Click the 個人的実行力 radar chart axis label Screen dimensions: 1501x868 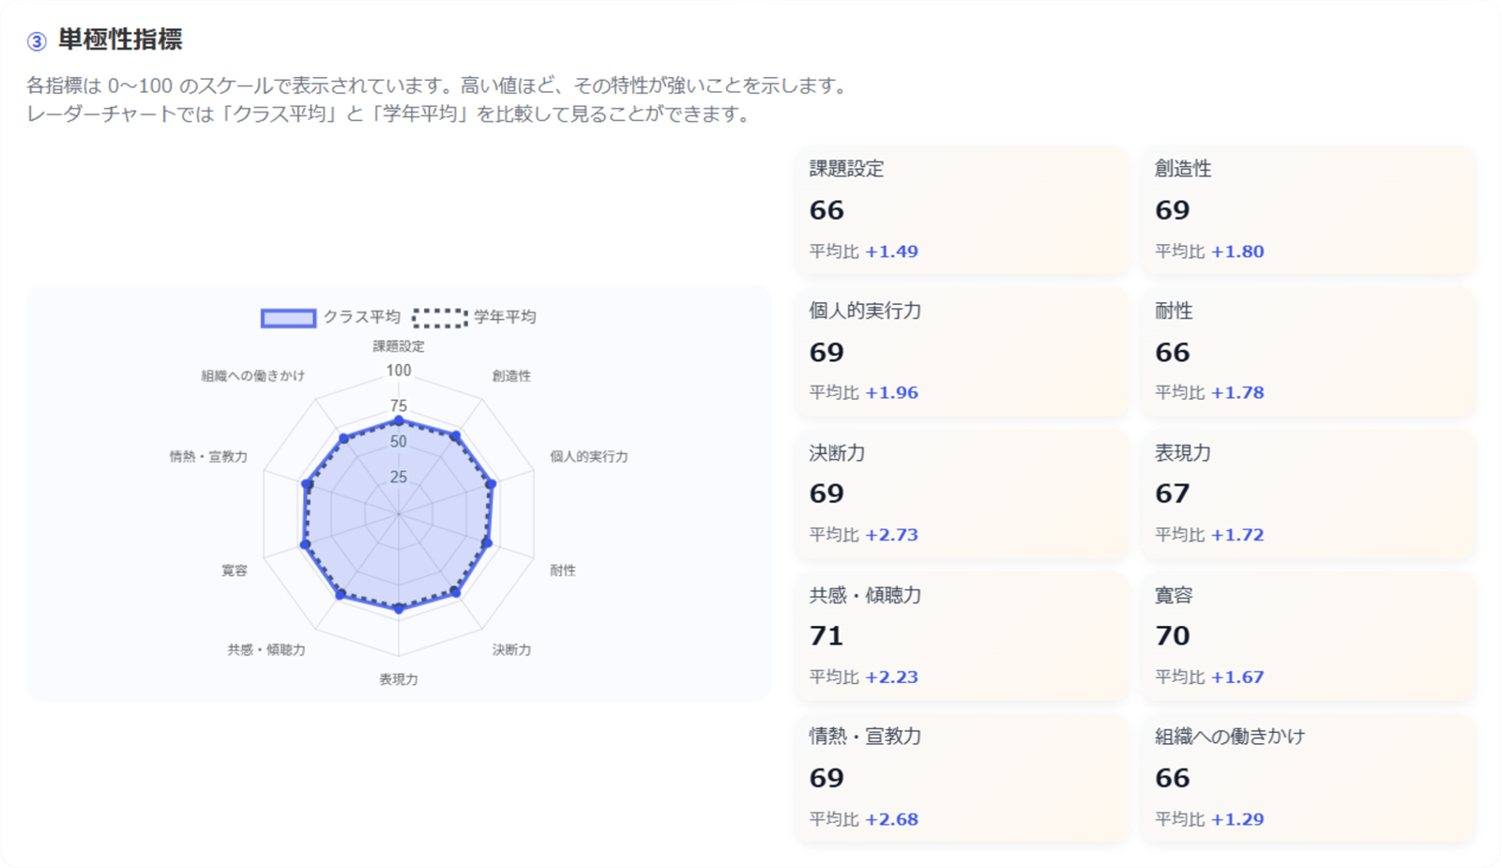coord(589,456)
